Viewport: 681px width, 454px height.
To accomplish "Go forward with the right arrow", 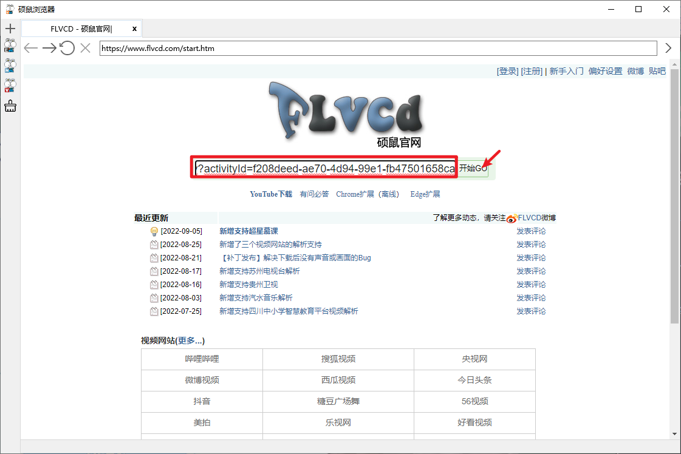I will 49,48.
